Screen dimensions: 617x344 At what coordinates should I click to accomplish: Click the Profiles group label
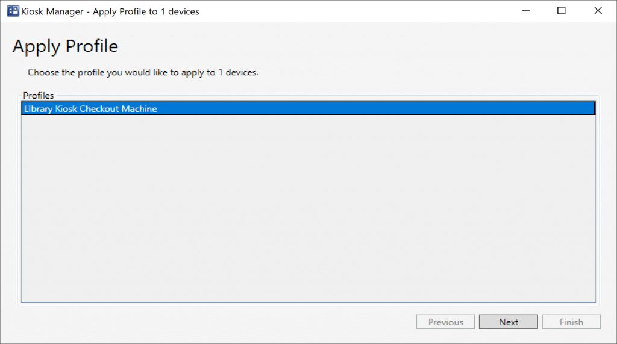point(39,96)
